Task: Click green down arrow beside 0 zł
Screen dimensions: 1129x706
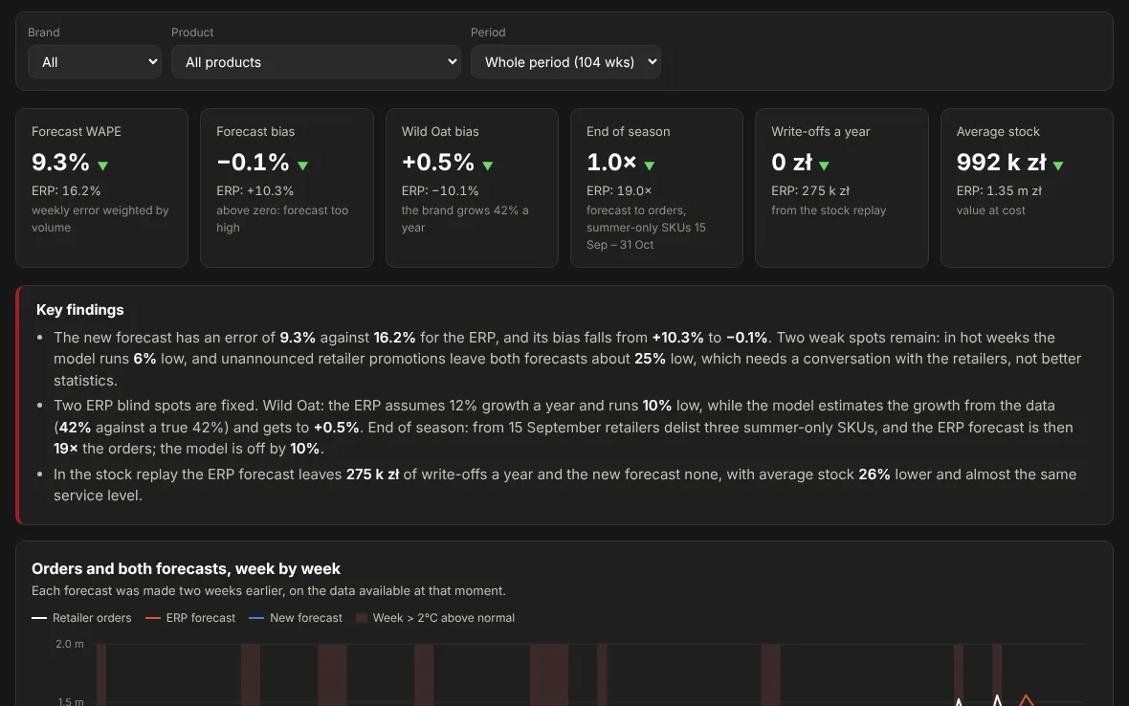Action: click(824, 165)
